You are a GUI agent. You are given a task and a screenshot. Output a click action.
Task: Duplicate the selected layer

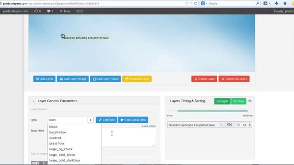[137, 79]
